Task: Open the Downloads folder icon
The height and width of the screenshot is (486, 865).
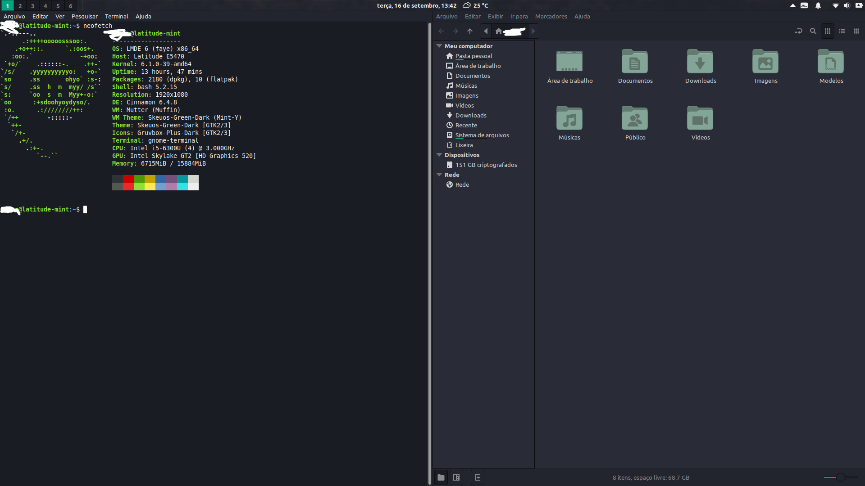Action: pyautogui.click(x=700, y=62)
